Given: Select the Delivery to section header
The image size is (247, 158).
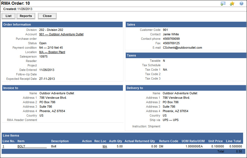Looking at the screenshot, I should coord(135,88).
